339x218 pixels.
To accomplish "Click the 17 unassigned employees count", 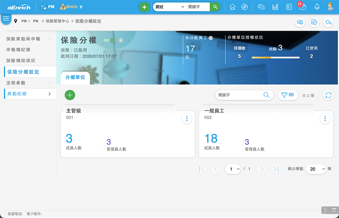I will click(190, 49).
